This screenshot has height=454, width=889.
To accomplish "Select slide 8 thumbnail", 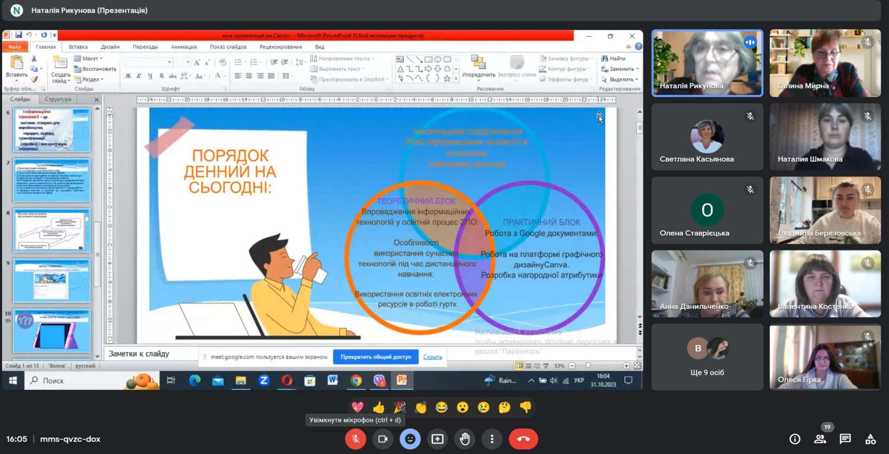I will (52, 230).
